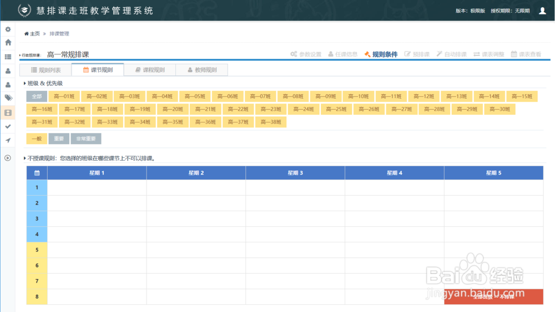The image size is (555, 312).
Task: Switch to 课节规则 tab
Action: click(x=98, y=70)
